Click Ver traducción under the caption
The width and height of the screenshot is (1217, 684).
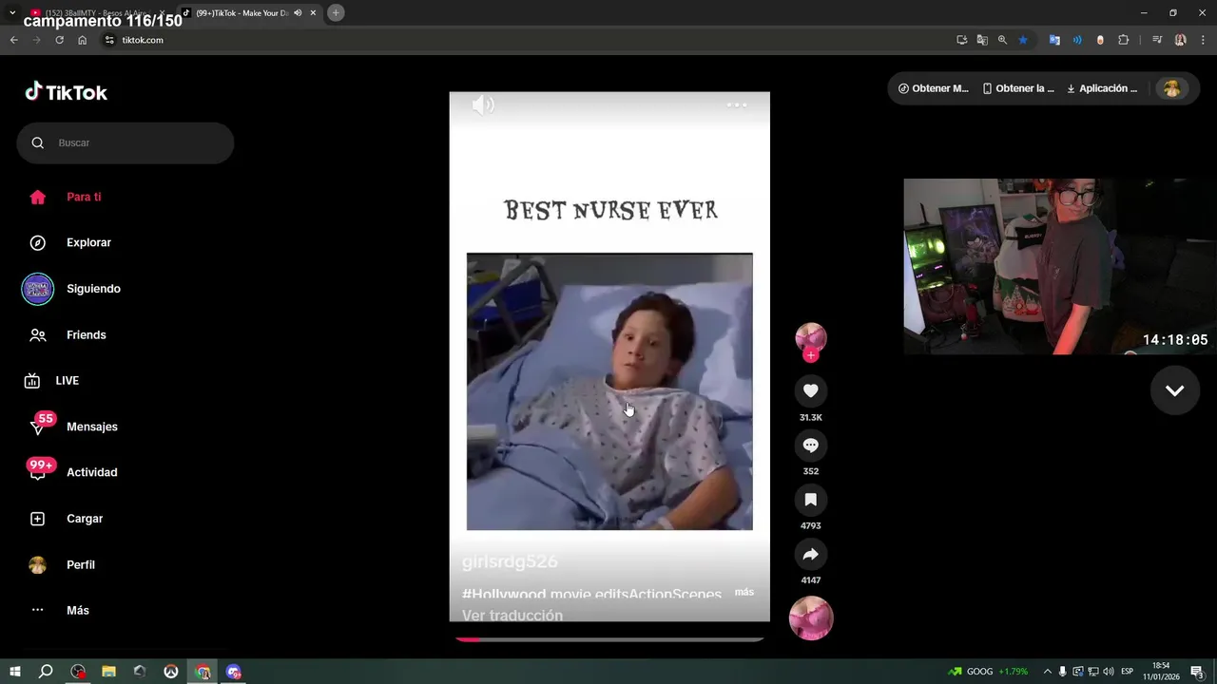click(x=512, y=616)
